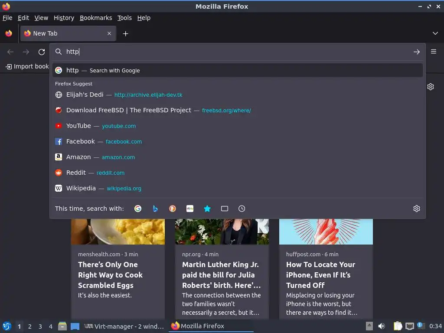Search in History clock icon
The width and height of the screenshot is (444, 333).
coord(242,209)
